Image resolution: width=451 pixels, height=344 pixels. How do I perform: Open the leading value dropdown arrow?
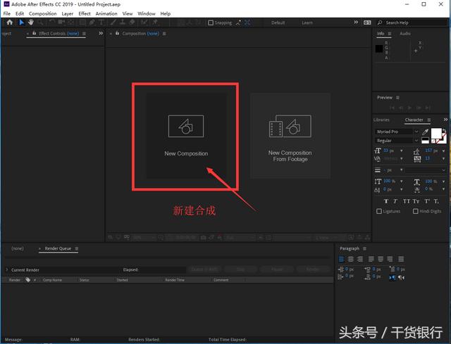(x=443, y=151)
